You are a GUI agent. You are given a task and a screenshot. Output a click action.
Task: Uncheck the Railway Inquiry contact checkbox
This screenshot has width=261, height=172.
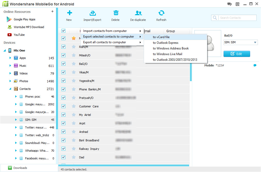[x=63, y=149]
